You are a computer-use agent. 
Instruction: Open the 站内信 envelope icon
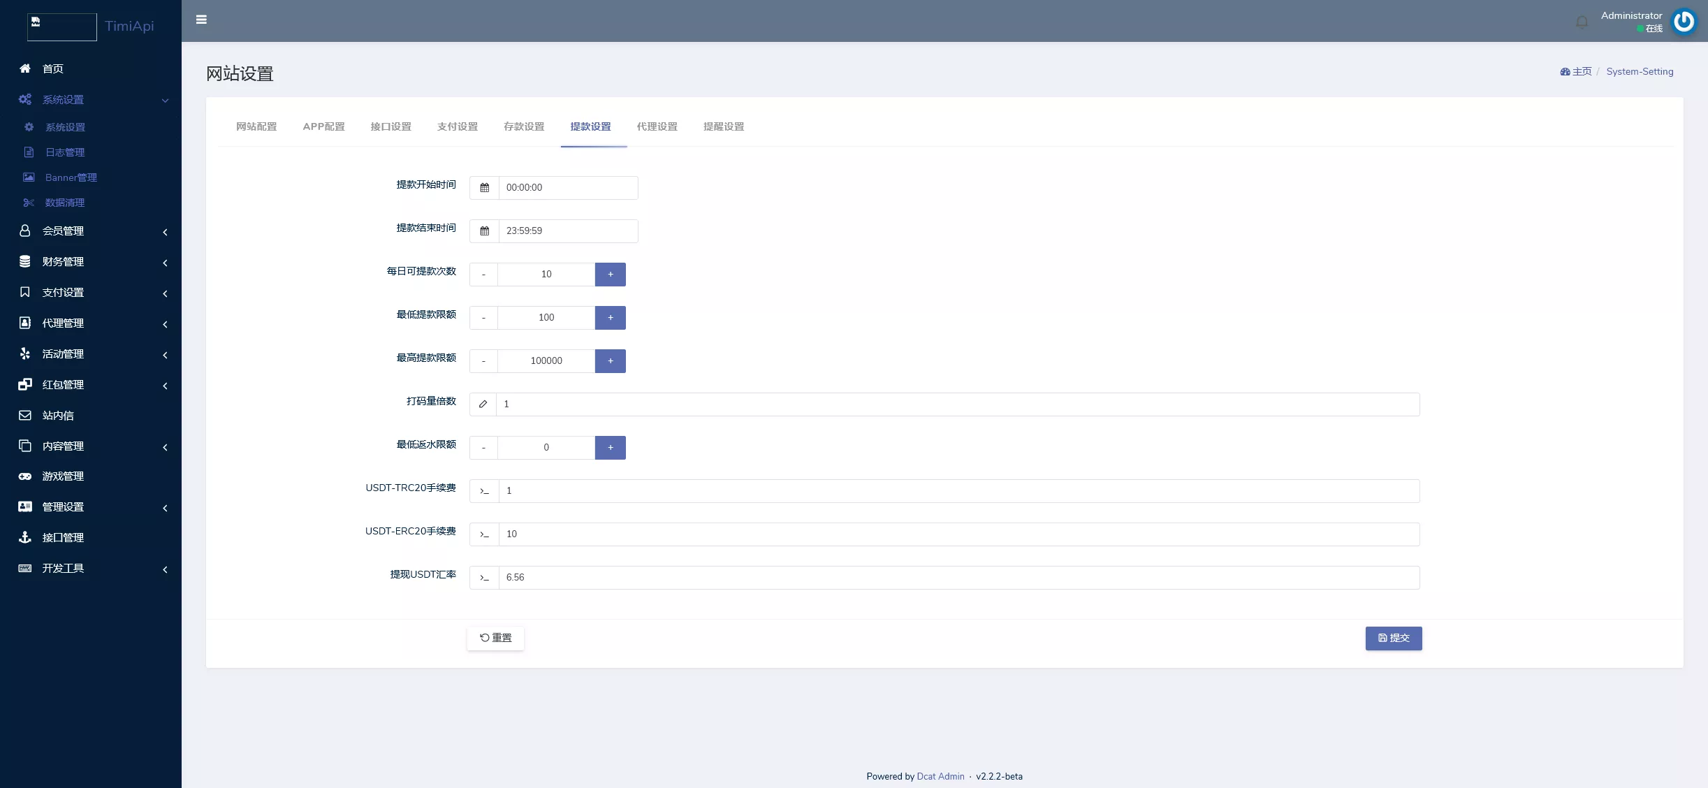coord(24,415)
